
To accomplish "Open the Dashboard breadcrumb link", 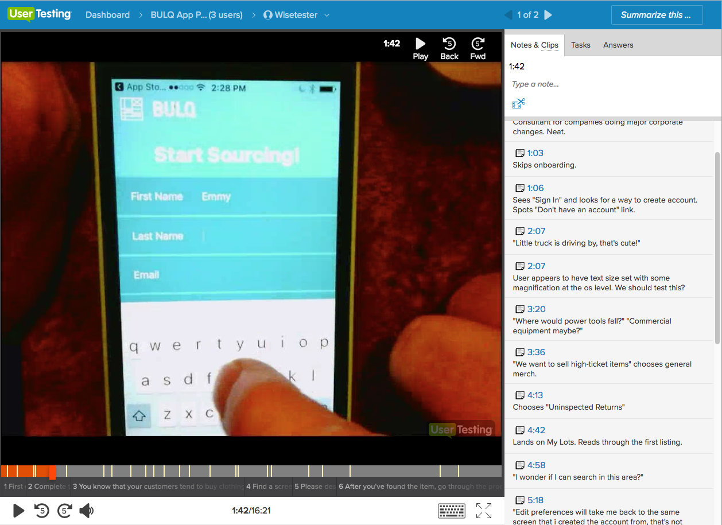I will point(107,15).
